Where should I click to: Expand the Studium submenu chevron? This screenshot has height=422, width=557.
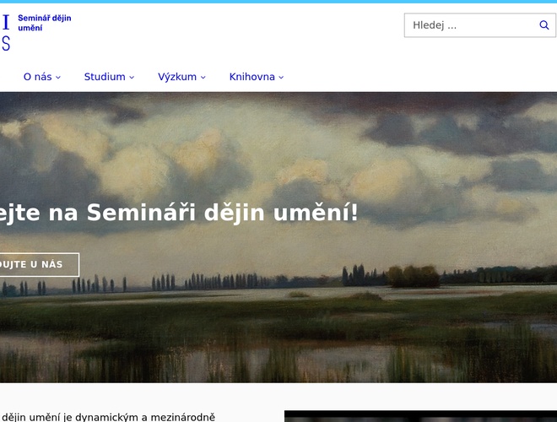[132, 78]
